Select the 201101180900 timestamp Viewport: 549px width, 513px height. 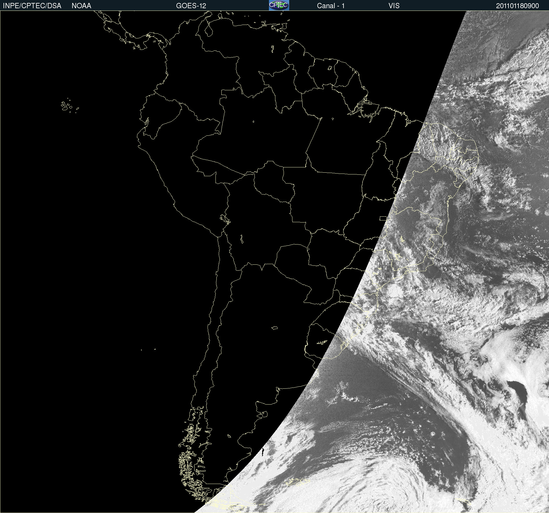(x=518, y=6)
